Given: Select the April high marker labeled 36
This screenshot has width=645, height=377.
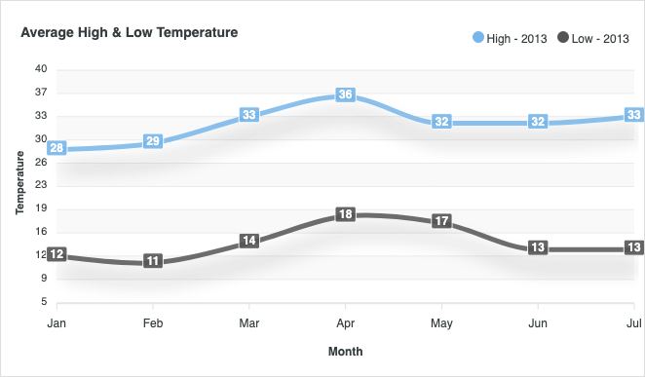Looking at the screenshot, I should (346, 94).
